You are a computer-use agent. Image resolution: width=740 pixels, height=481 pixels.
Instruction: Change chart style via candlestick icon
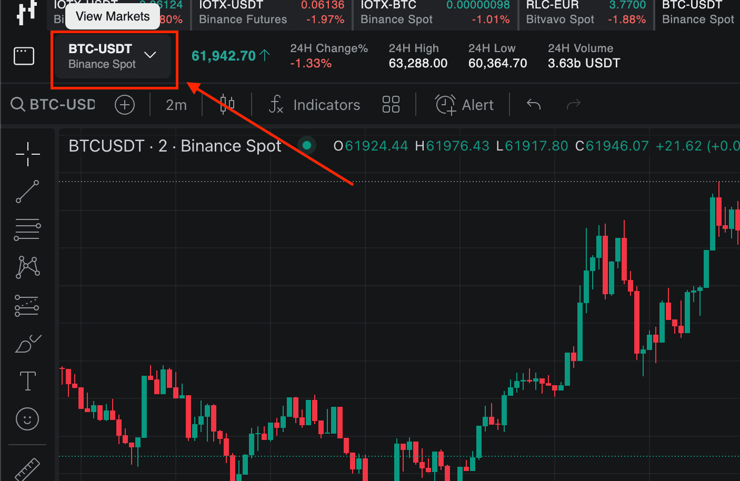[x=227, y=104]
